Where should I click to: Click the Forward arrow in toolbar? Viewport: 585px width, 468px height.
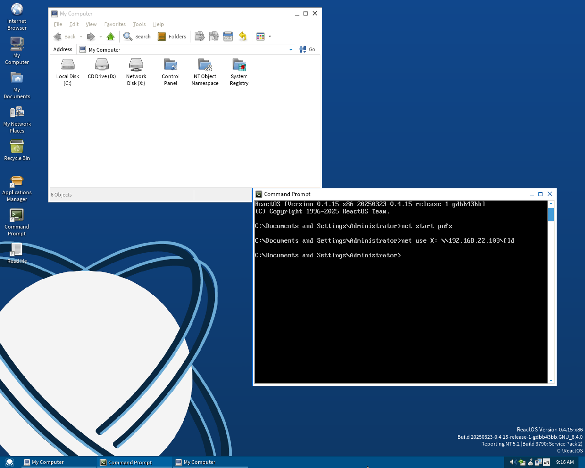(91, 37)
